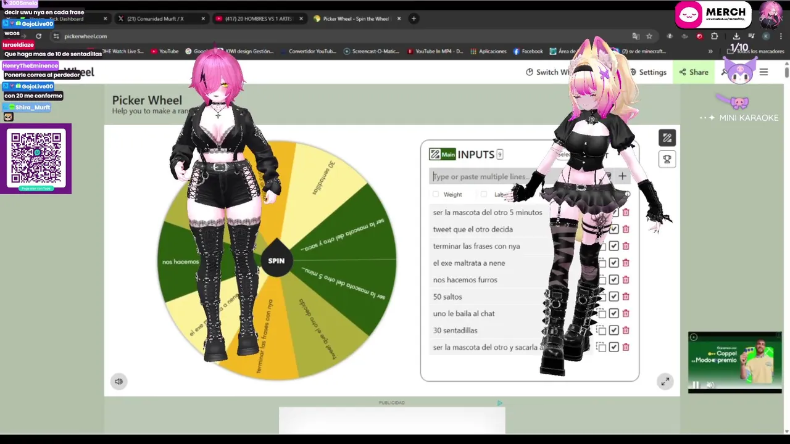Spin the wheel with the SPIN button

276,261
